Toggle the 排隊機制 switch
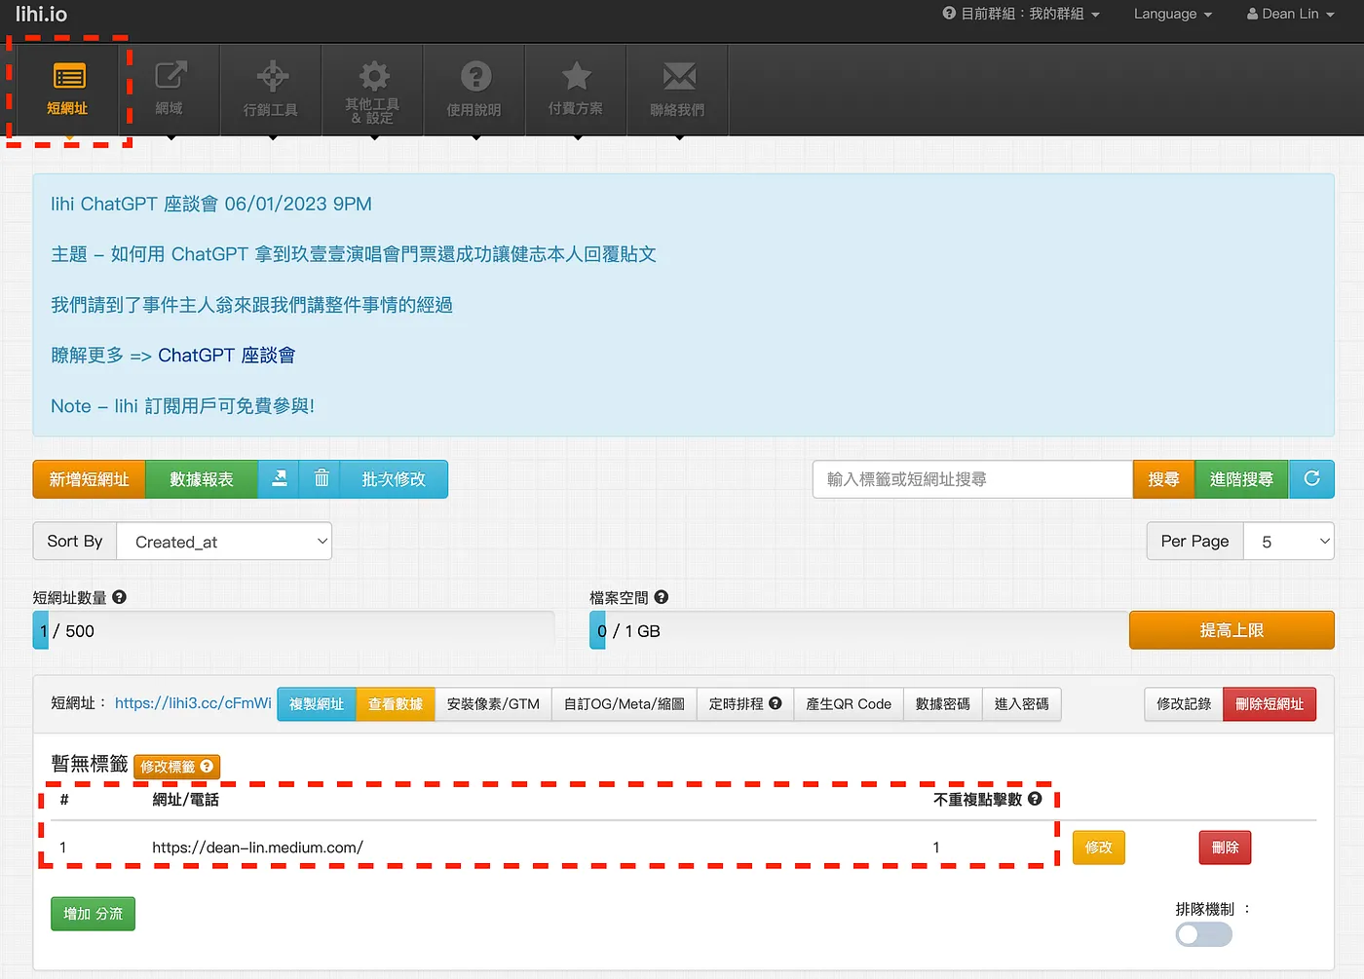 (x=1203, y=935)
